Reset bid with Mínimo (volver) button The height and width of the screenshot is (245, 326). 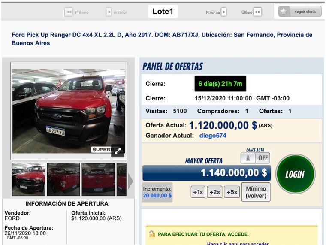(x=256, y=192)
